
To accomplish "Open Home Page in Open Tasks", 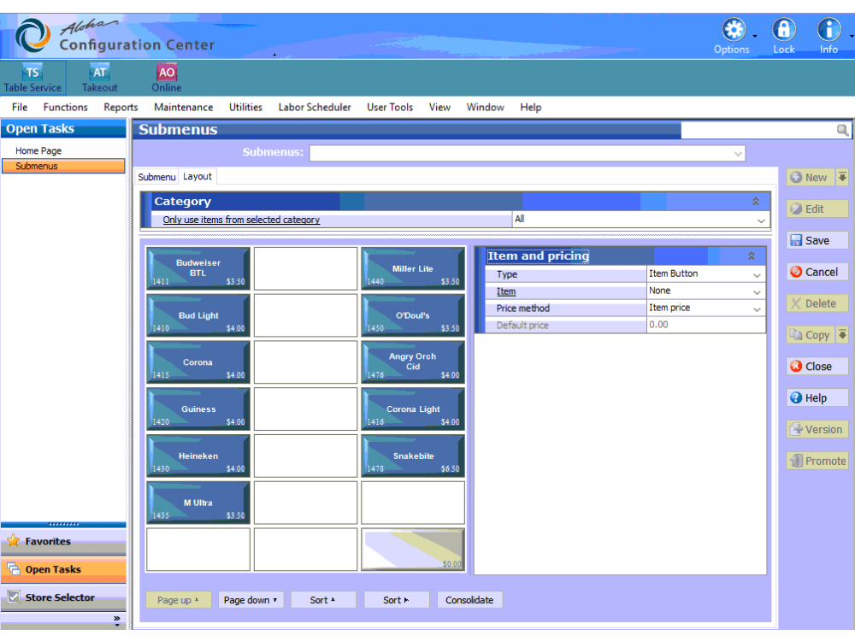I will pos(38,150).
